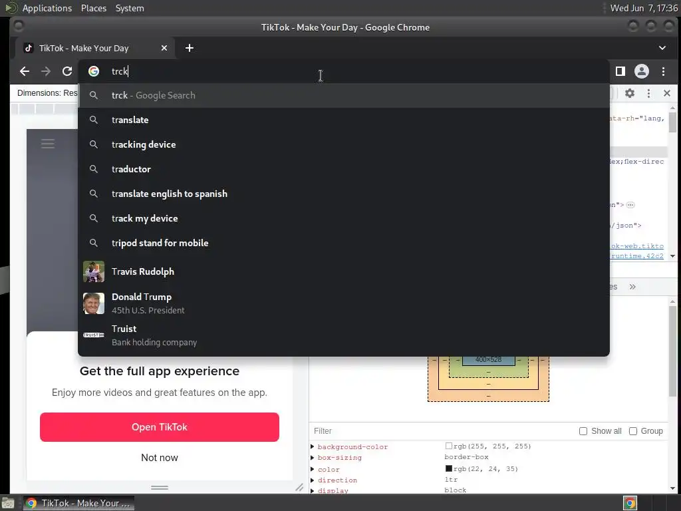Switch to TikTok Chrome window in taskbar
The image size is (681, 511).
pyautogui.click(x=78, y=503)
